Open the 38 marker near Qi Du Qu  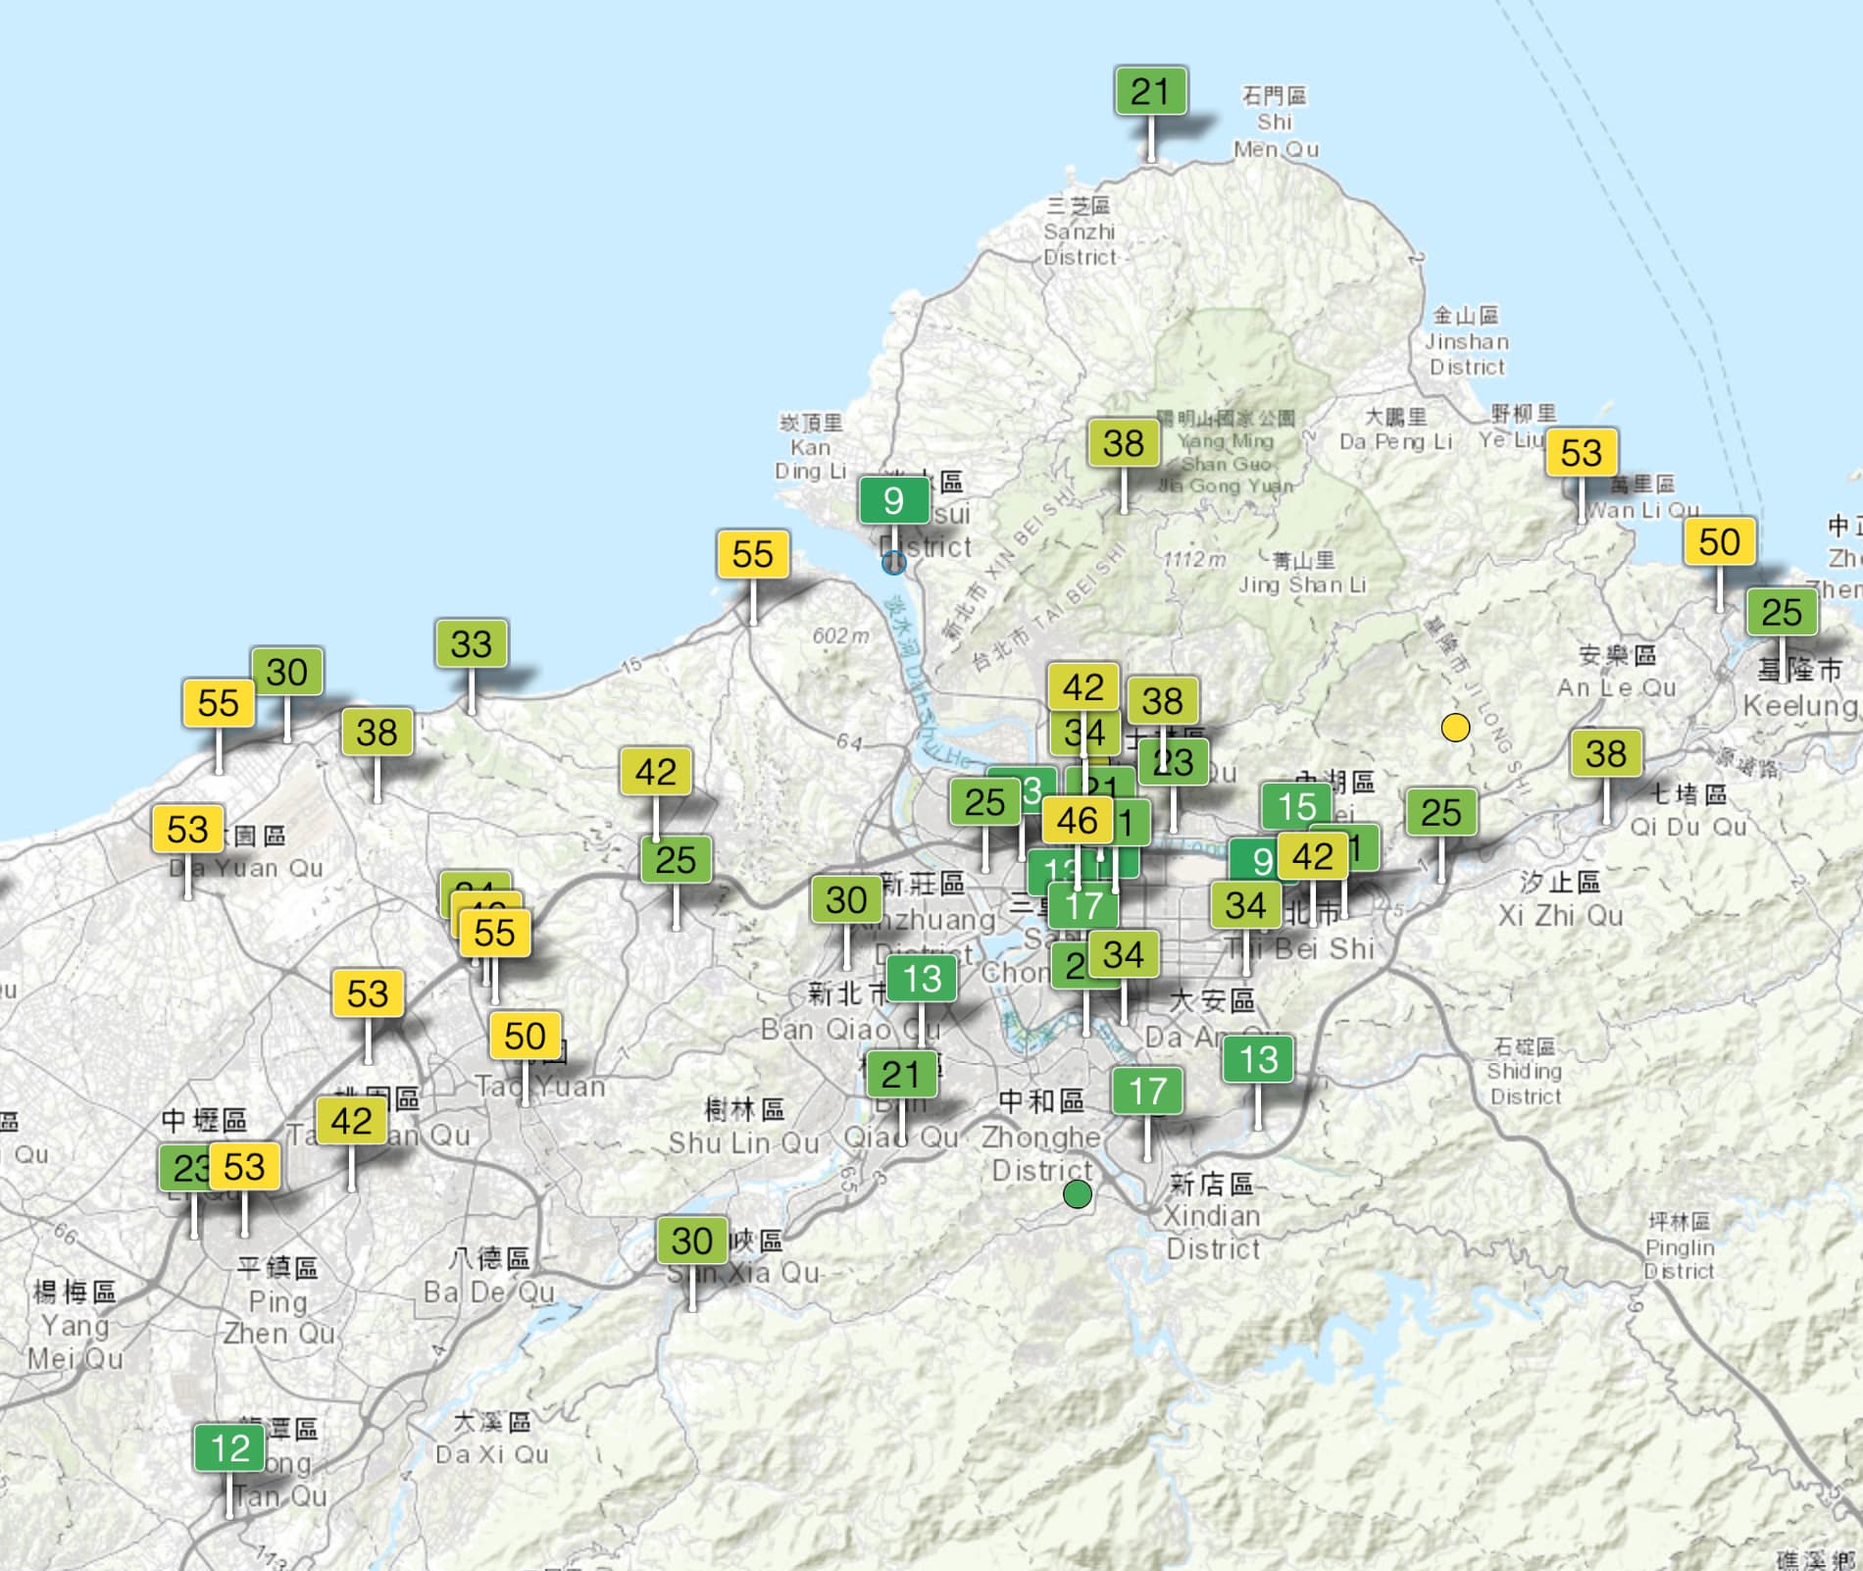pyautogui.click(x=1605, y=753)
